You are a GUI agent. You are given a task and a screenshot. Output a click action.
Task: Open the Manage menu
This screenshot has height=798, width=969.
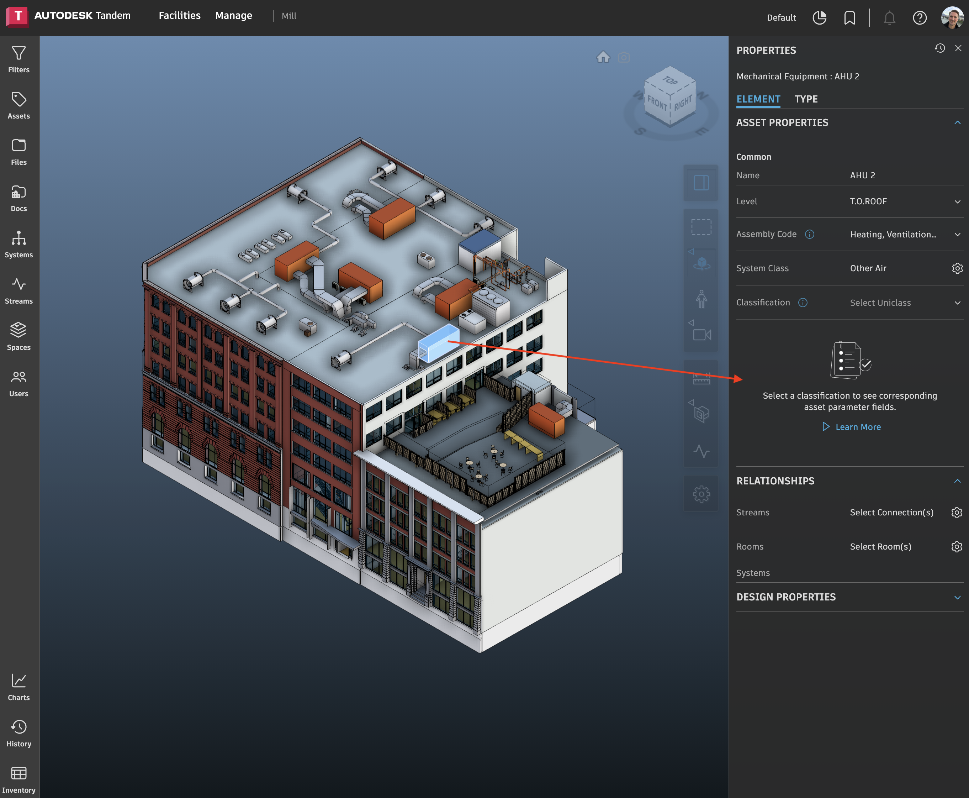point(233,16)
